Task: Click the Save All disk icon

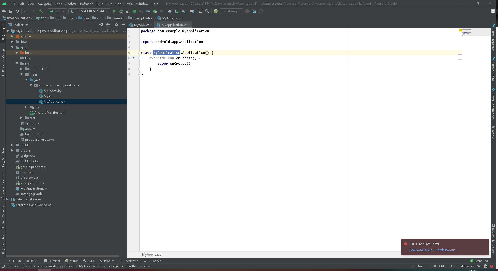Action: (11, 11)
